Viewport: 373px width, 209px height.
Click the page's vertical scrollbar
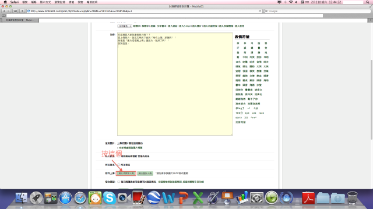click(372, 99)
